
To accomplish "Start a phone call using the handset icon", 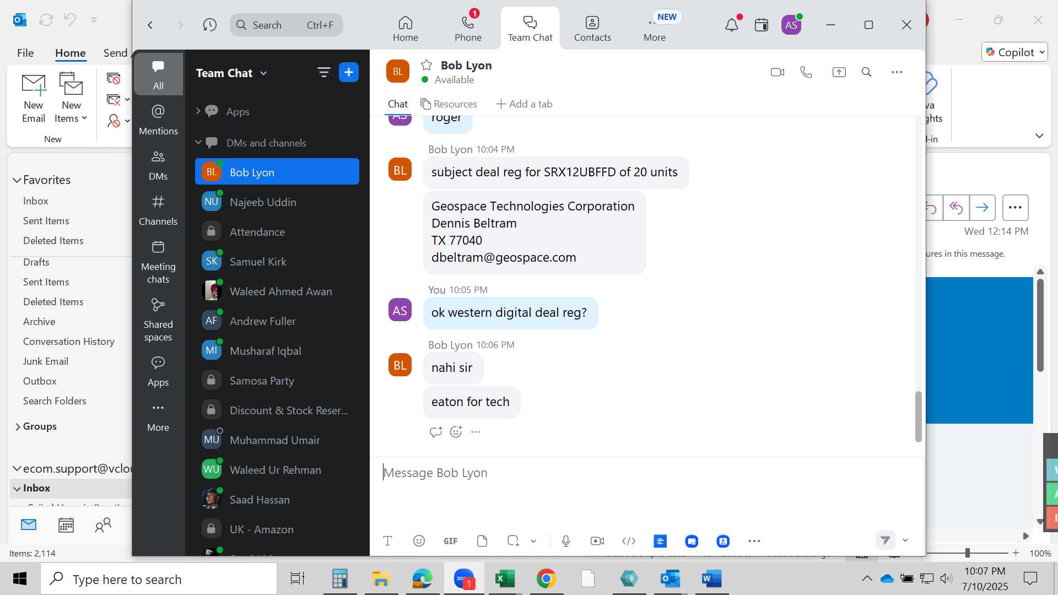I will pyautogui.click(x=806, y=72).
